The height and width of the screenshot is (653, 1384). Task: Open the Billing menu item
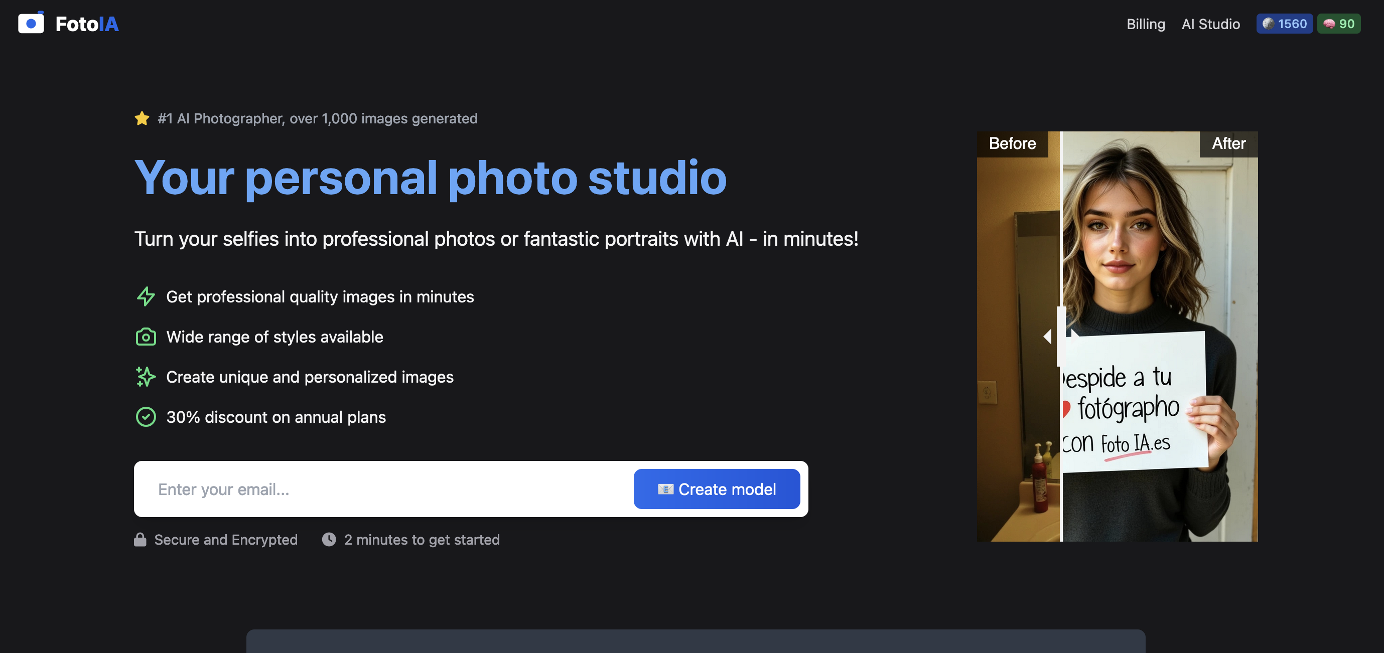click(1146, 24)
